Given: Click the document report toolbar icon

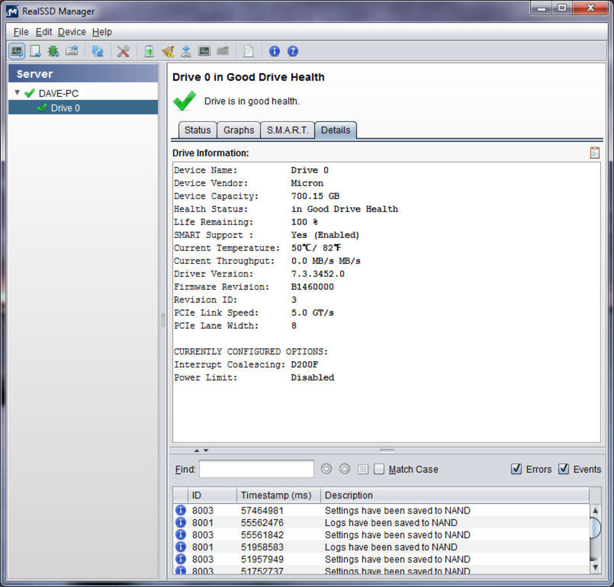Looking at the screenshot, I should [x=249, y=51].
